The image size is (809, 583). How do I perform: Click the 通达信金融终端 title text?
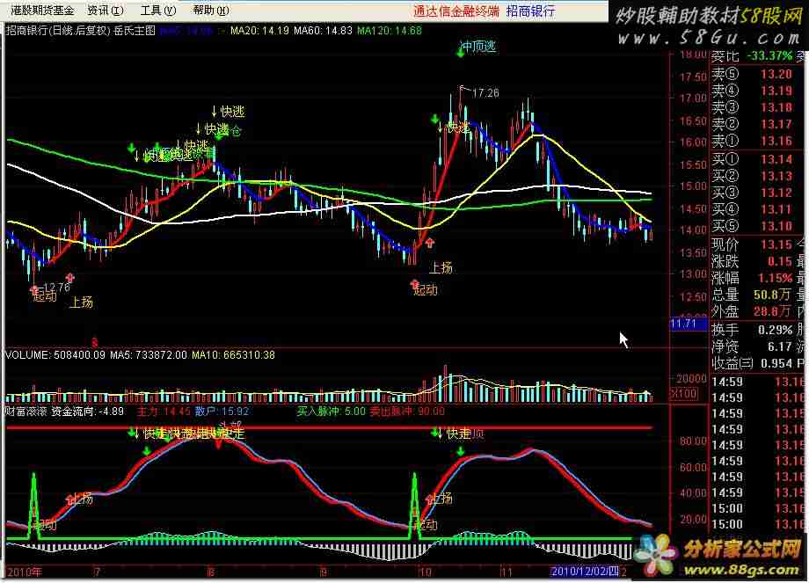(456, 11)
